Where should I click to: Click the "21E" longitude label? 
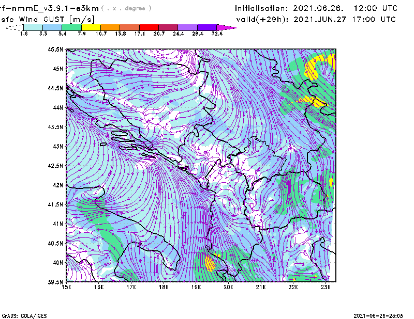coord(261,287)
